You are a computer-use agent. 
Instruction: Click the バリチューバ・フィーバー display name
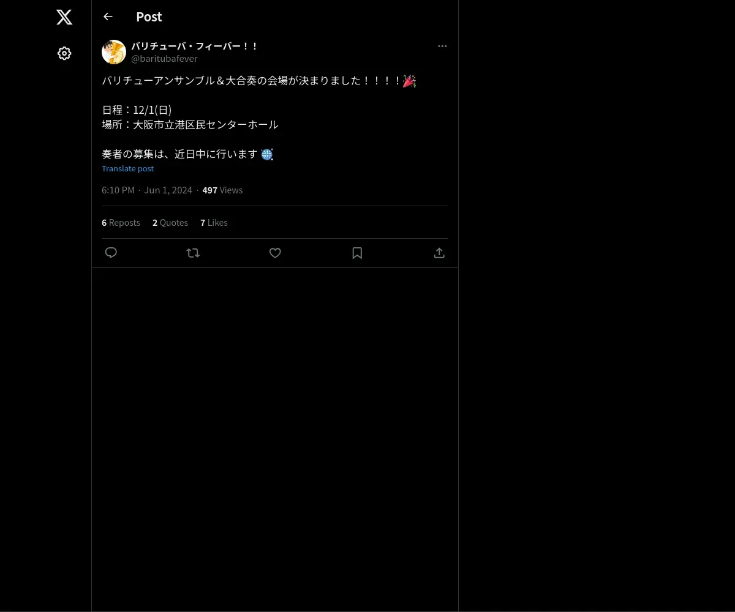click(195, 46)
